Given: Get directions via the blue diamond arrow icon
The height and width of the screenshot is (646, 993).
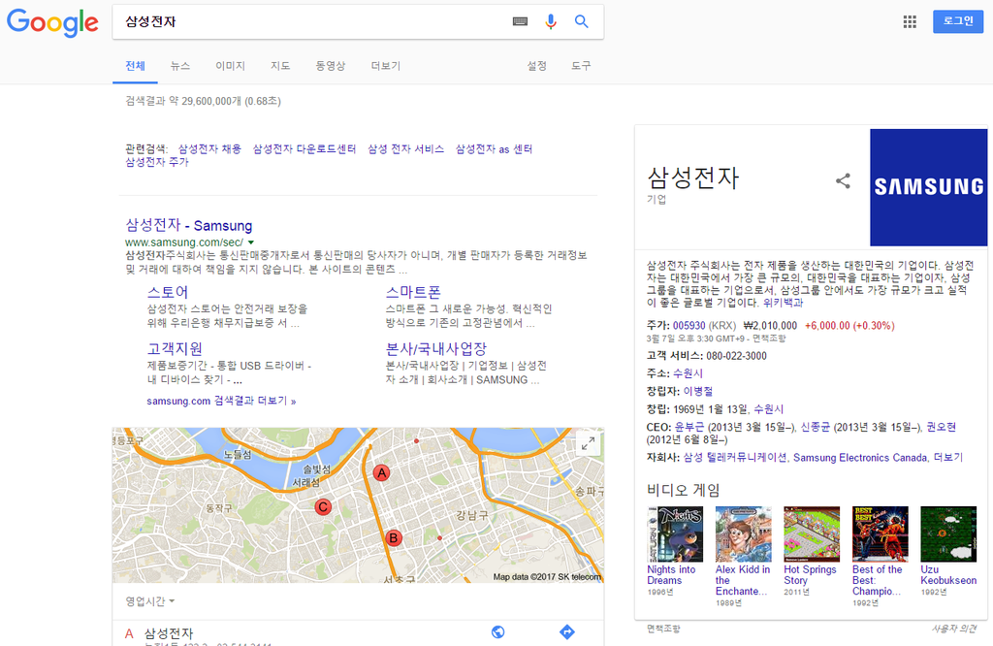Looking at the screenshot, I should (566, 631).
